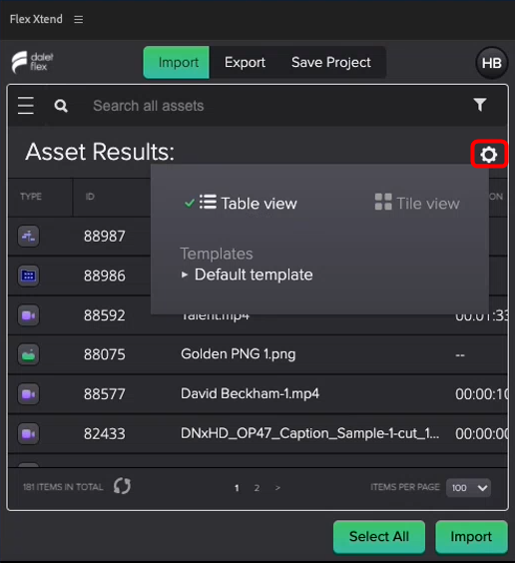Image resolution: width=517 pixels, height=563 pixels.
Task: Click the Dalet Flex logo
Action: [32, 62]
